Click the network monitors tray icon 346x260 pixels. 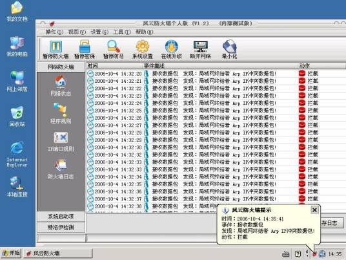click(322, 254)
